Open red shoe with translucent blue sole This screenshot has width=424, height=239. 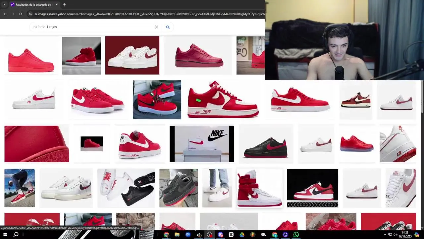357,143
